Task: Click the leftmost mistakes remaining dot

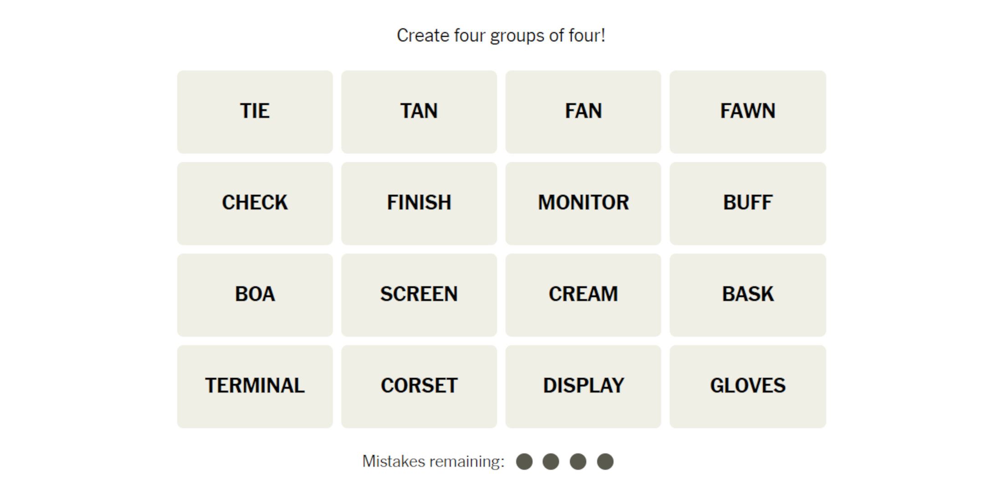Action: [x=524, y=461]
